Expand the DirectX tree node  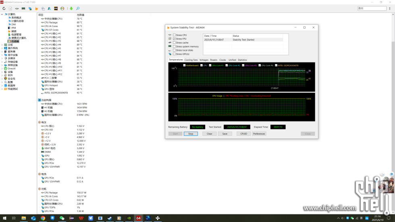[2, 68]
